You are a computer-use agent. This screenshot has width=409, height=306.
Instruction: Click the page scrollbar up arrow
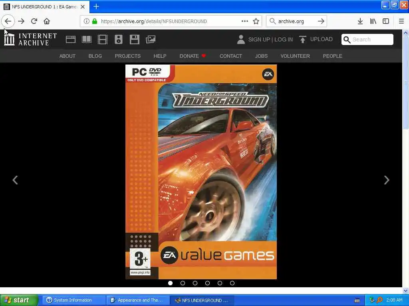click(405, 33)
